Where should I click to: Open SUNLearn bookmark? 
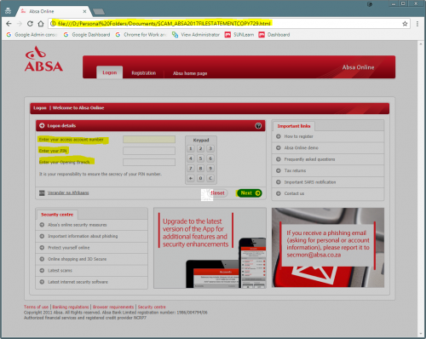pyautogui.click(x=239, y=35)
